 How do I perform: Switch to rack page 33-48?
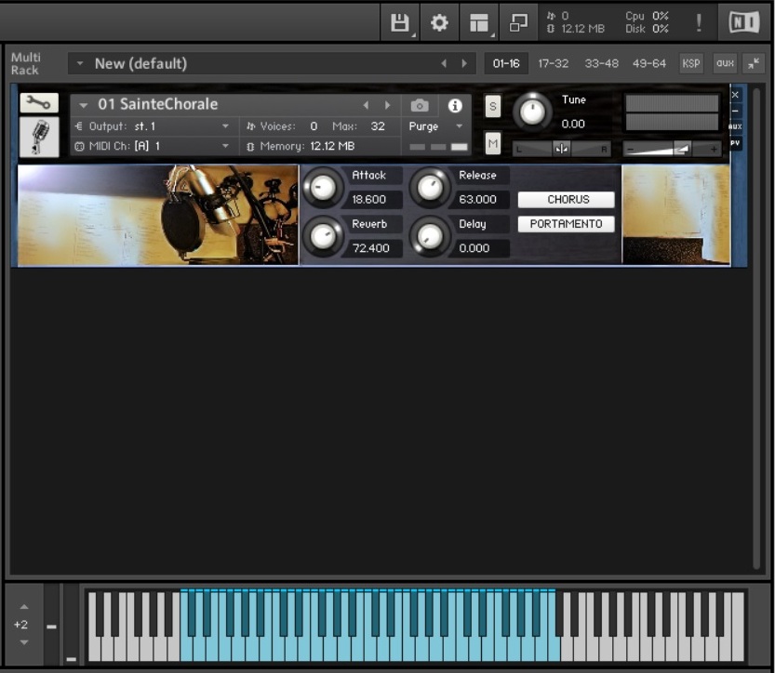click(x=601, y=63)
